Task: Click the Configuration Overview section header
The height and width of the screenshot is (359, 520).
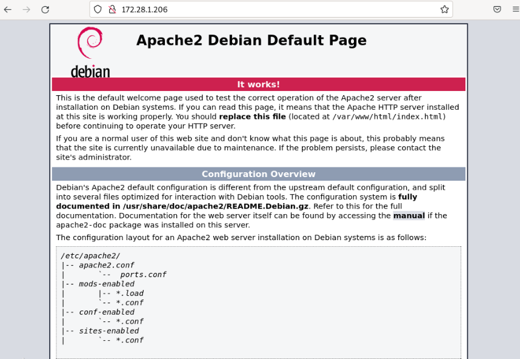Action: point(259,174)
